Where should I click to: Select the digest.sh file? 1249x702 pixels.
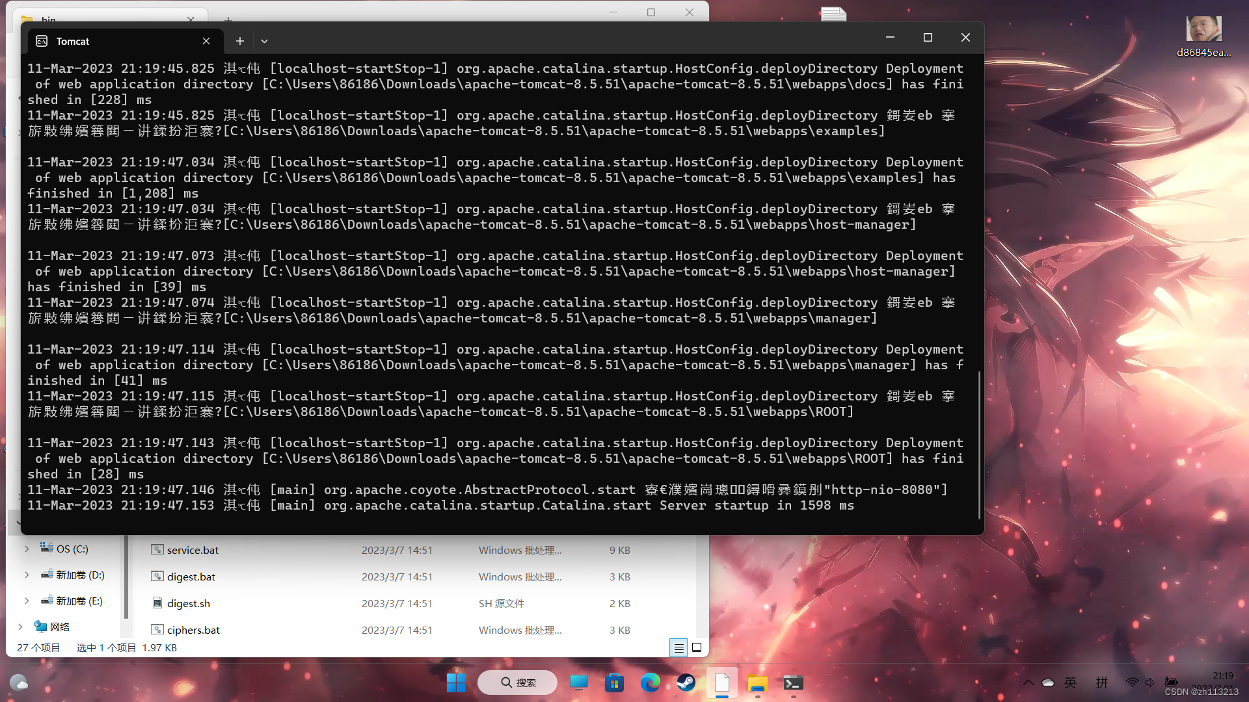(188, 603)
